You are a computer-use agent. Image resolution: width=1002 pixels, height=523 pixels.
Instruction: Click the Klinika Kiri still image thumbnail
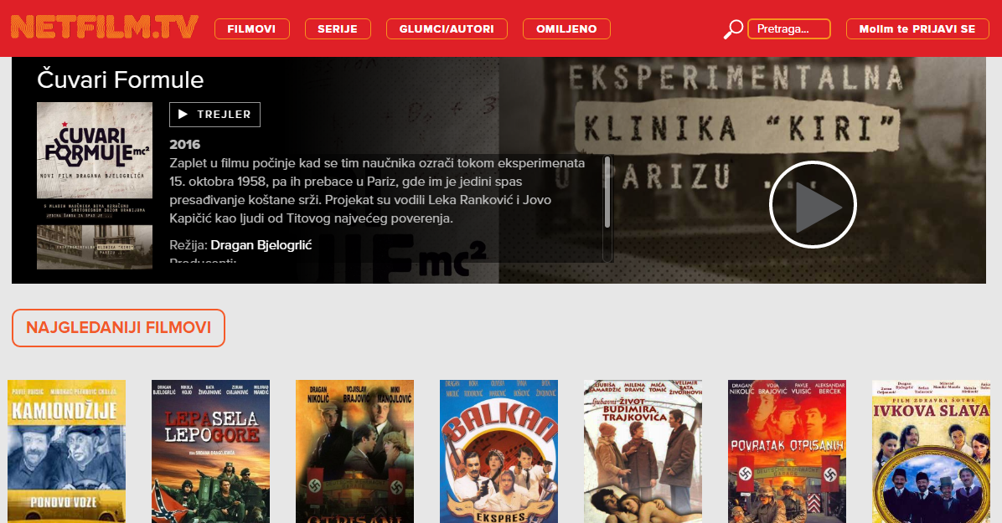coord(95,247)
